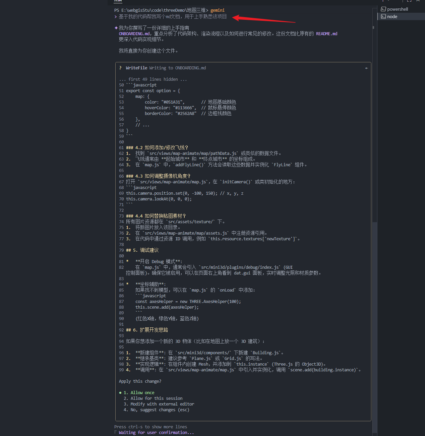Click '我将直接为你创建这个文件。' line
This screenshot has width=425, height=436.
tap(148, 51)
